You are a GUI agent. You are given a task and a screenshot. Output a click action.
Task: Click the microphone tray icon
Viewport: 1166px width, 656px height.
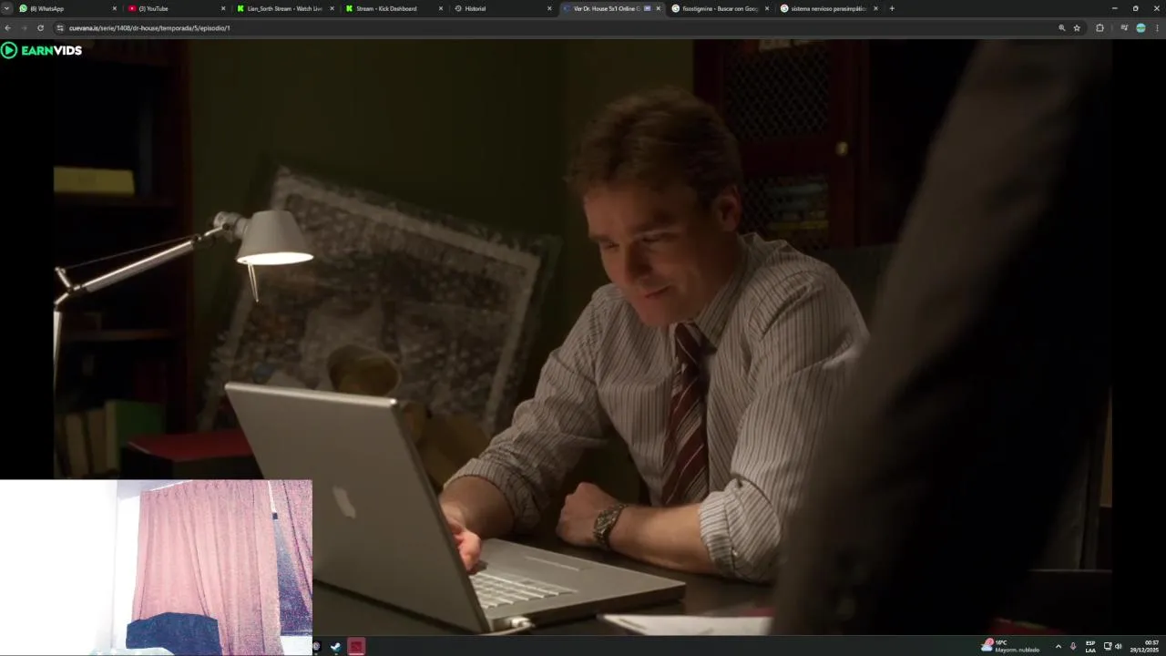(x=1072, y=646)
